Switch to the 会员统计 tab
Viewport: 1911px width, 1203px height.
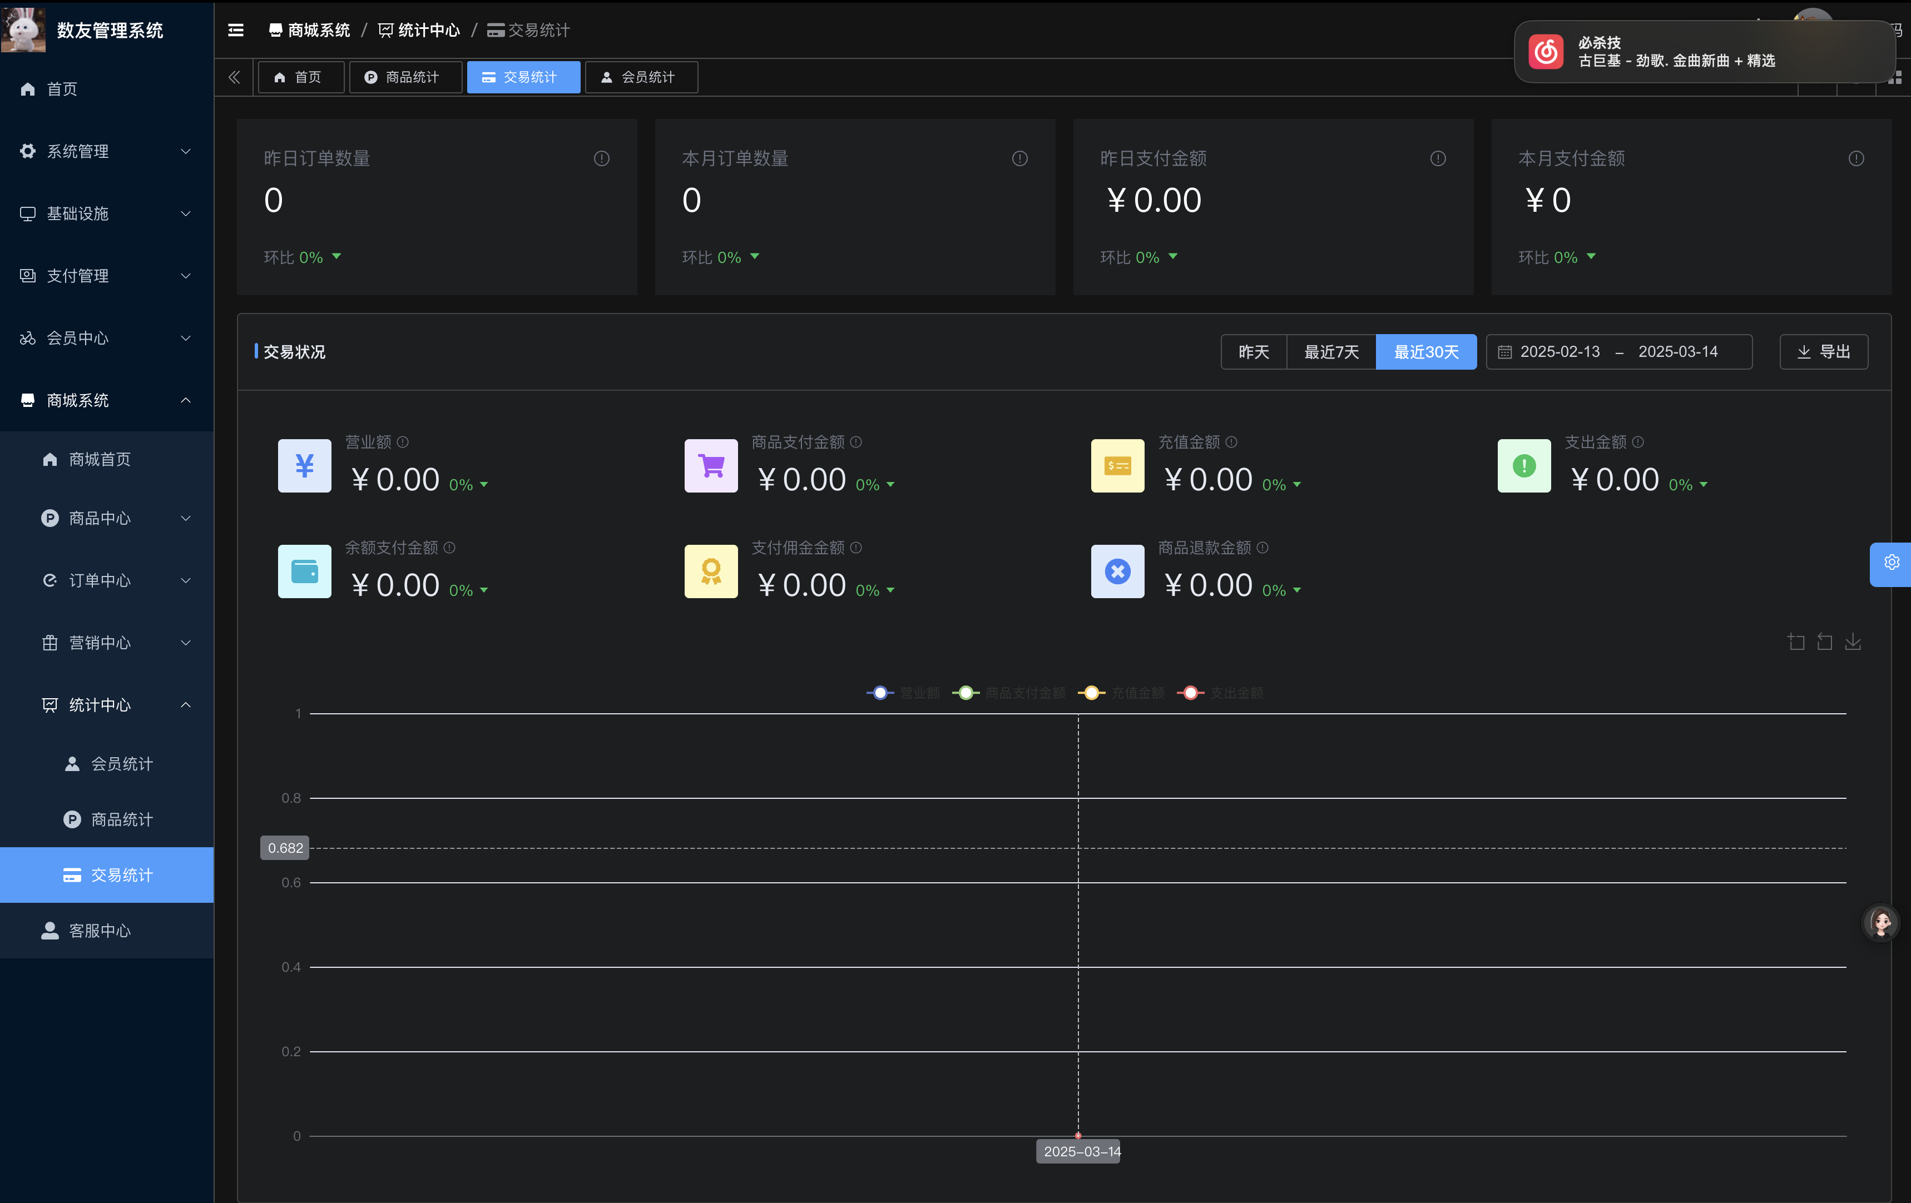pos(641,77)
